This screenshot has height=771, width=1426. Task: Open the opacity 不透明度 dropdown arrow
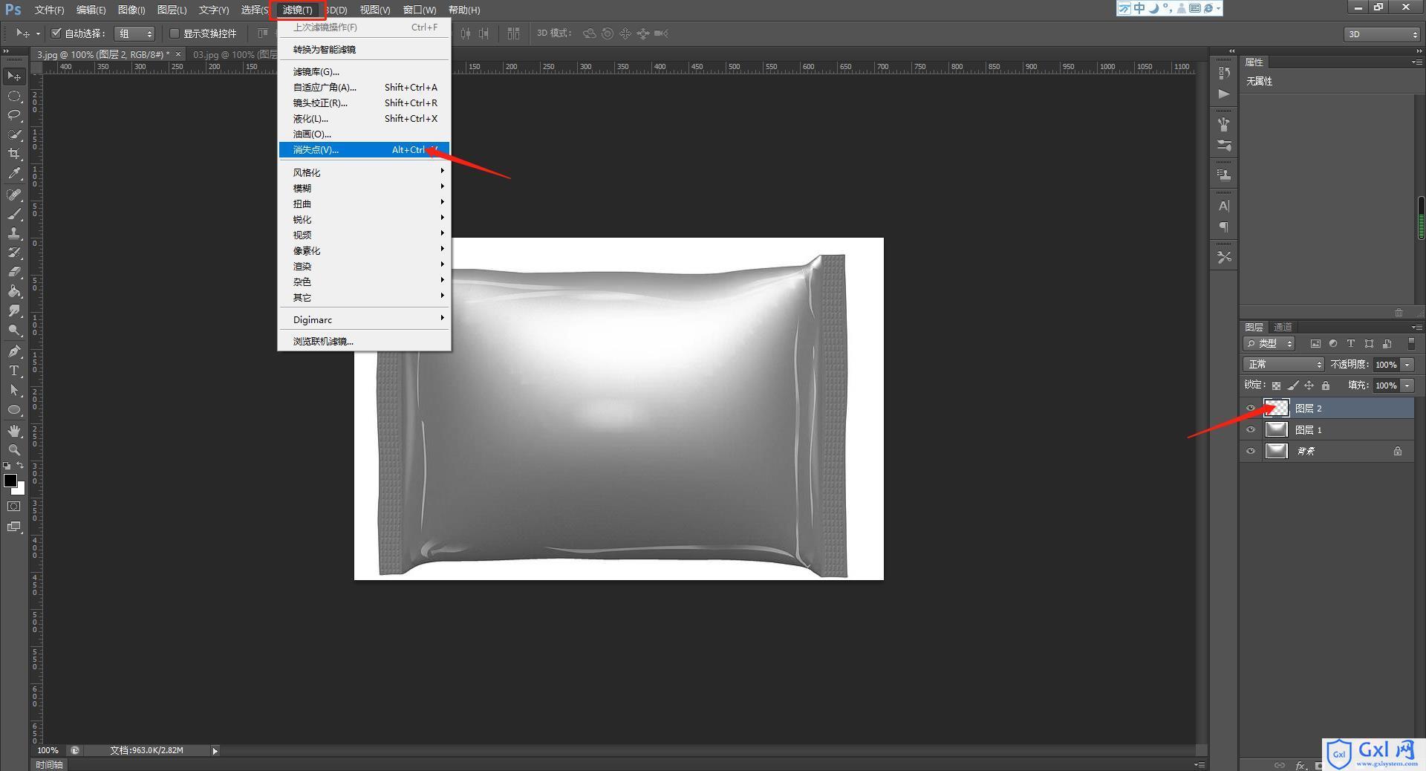click(x=1407, y=365)
